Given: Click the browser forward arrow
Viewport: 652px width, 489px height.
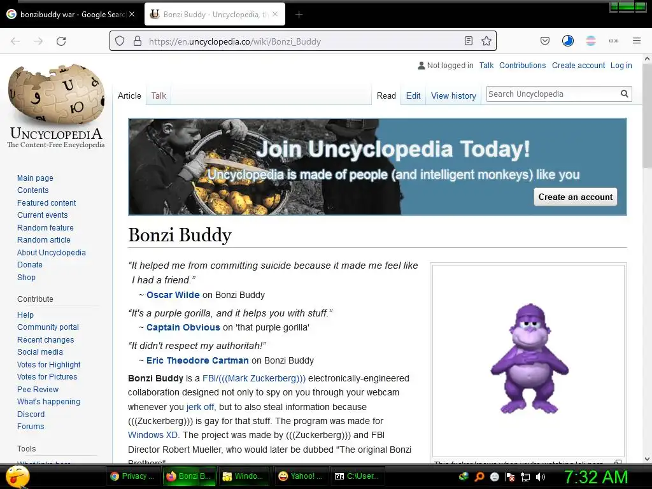Looking at the screenshot, I should click(x=38, y=41).
